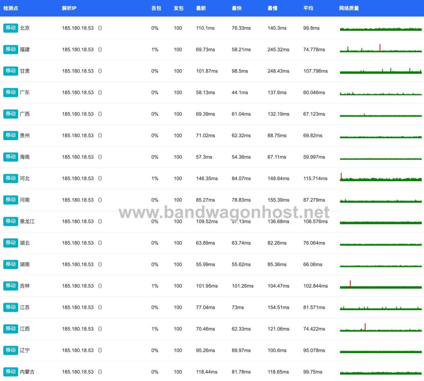Click the 检测点 column header
424x381 pixels.
[x=10, y=8]
